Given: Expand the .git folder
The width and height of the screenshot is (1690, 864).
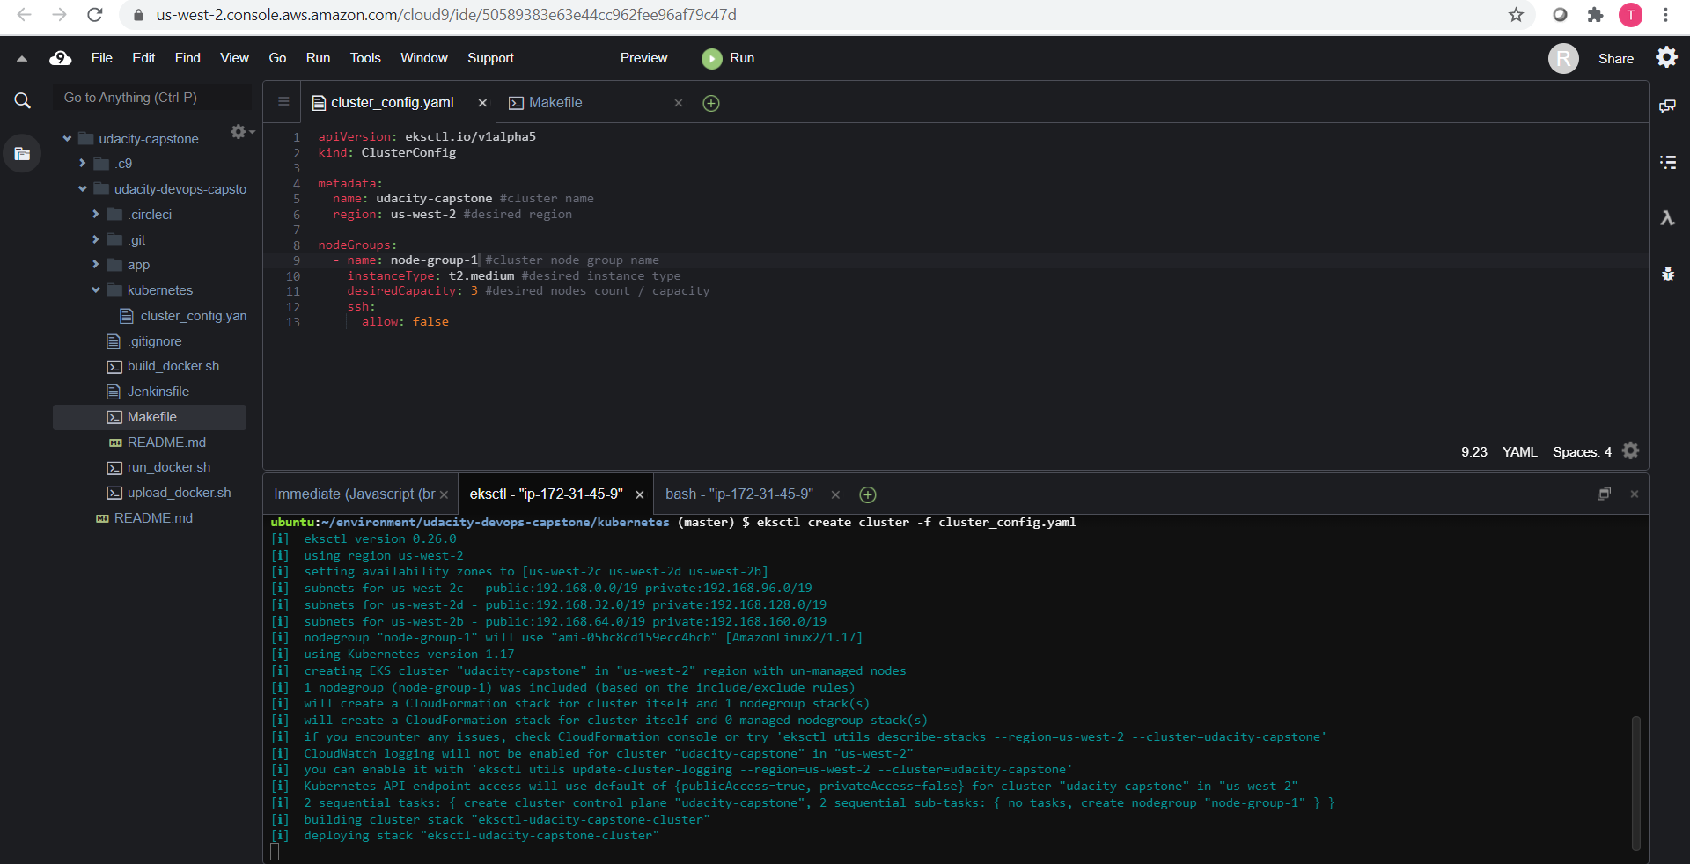Looking at the screenshot, I should pyautogui.click(x=95, y=239).
